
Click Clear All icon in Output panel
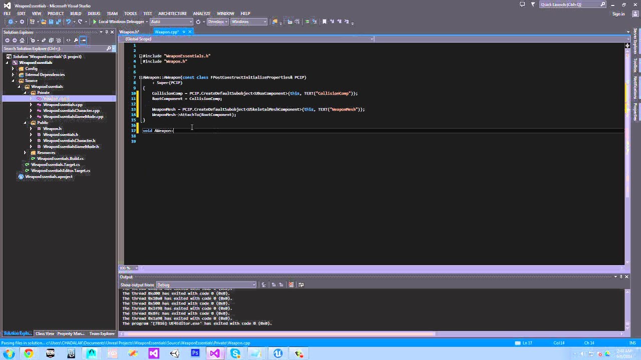291,284
